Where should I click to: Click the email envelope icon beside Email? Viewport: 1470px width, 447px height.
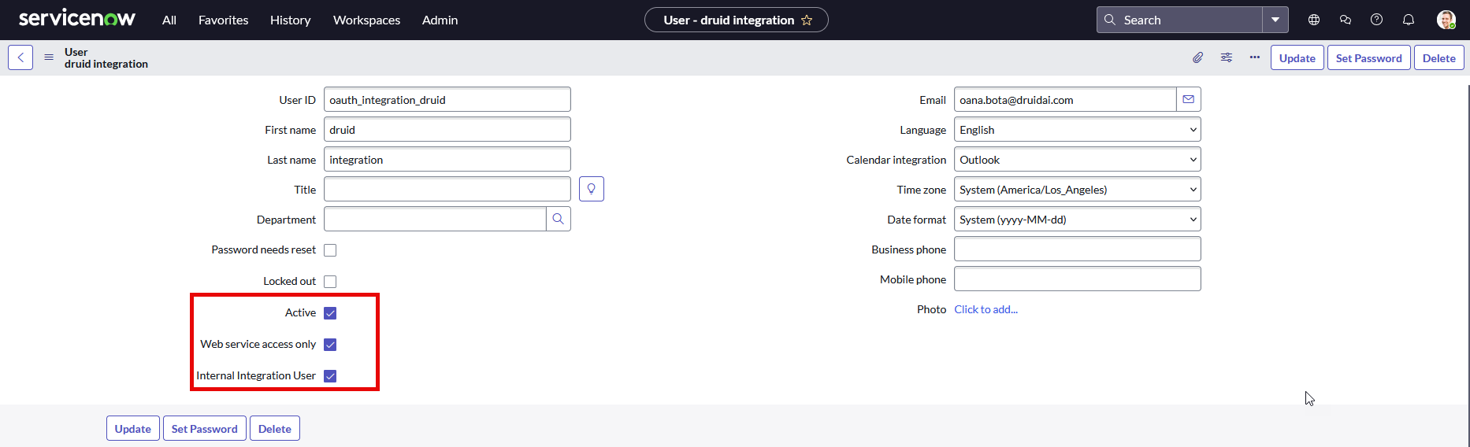(x=1189, y=100)
